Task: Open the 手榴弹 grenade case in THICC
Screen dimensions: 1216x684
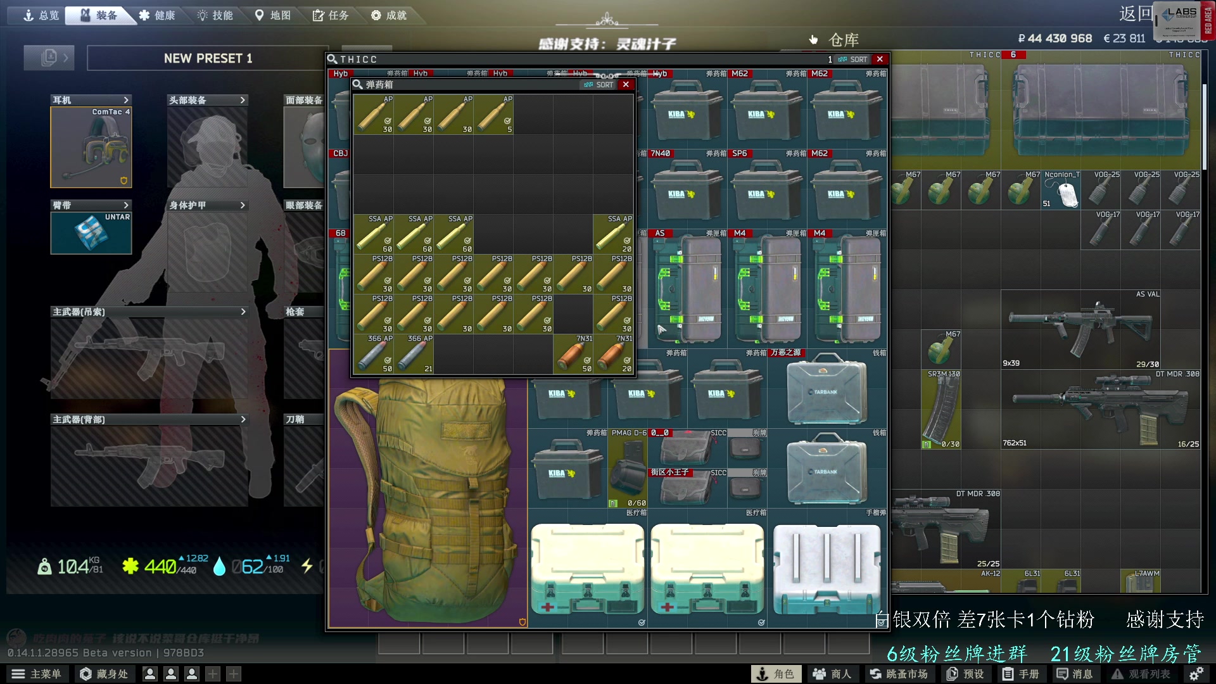Action: [827, 568]
